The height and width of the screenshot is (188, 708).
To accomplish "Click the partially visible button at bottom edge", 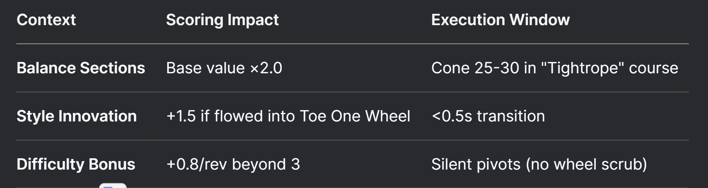I will [113, 186].
